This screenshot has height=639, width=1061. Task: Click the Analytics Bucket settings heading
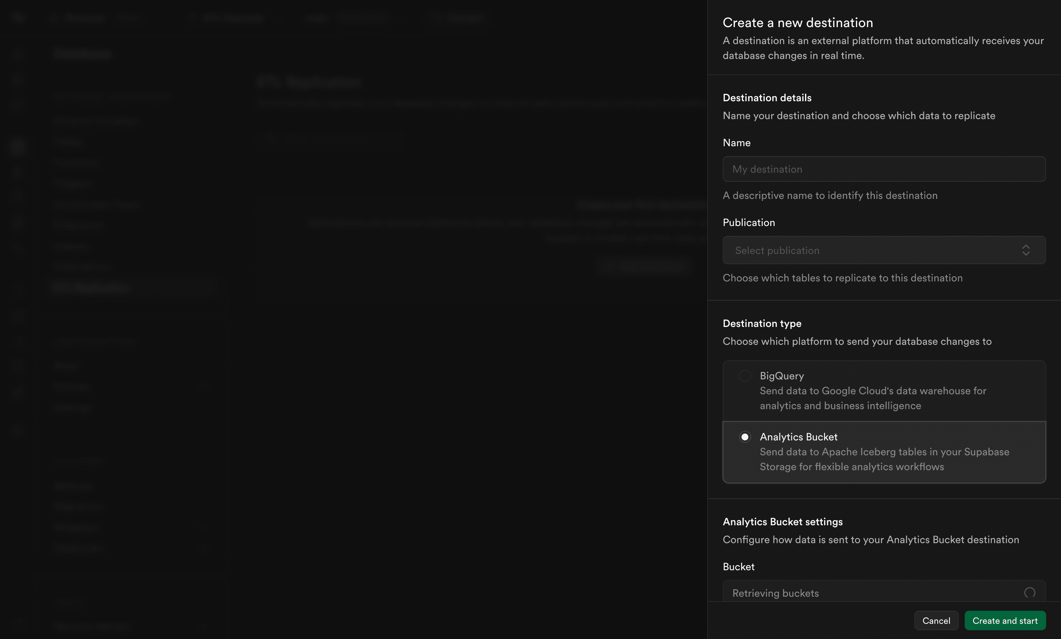782,521
